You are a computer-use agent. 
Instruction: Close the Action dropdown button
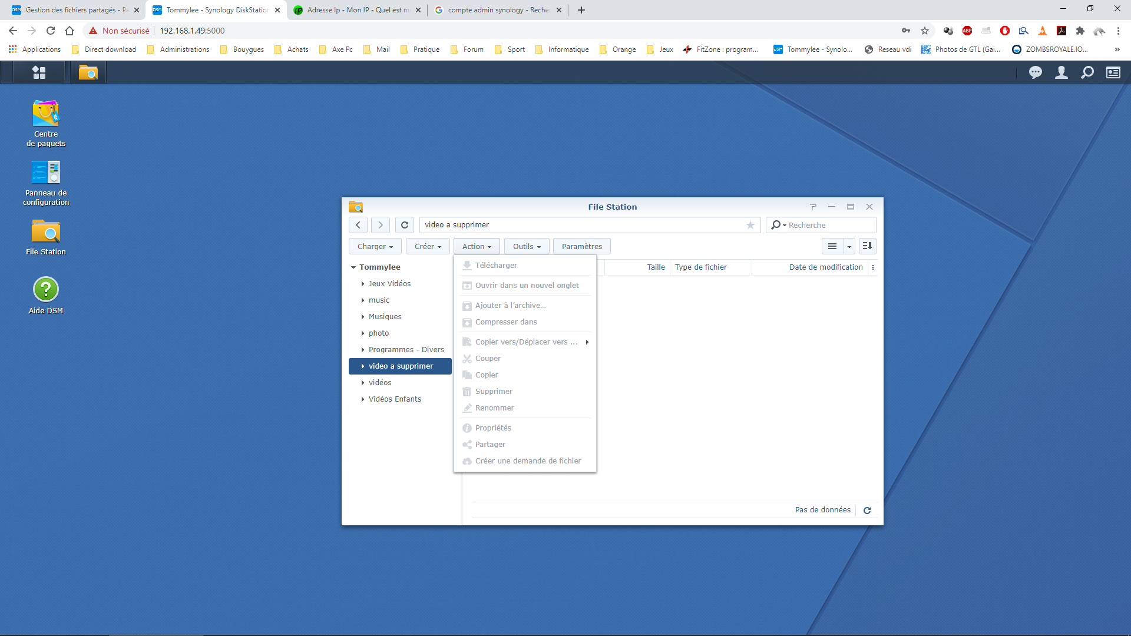[x=477, y=246]
